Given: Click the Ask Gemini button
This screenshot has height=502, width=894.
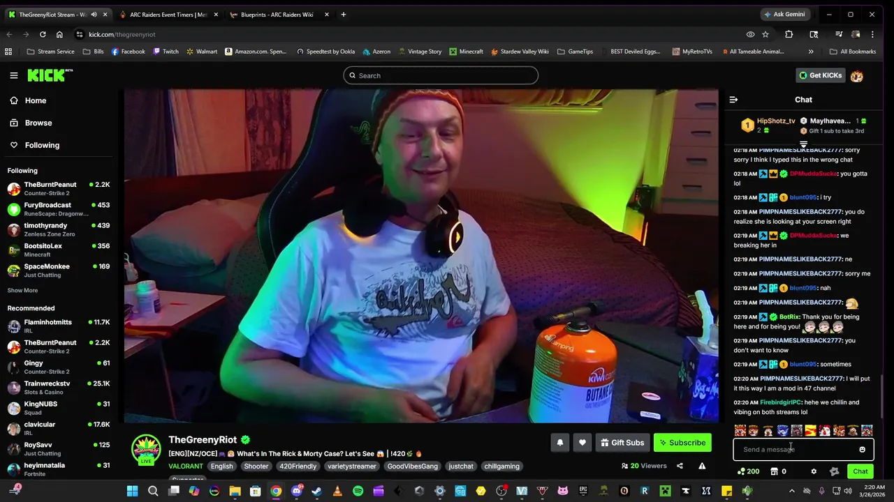Looking at the screenshot, I should (784, 15).
